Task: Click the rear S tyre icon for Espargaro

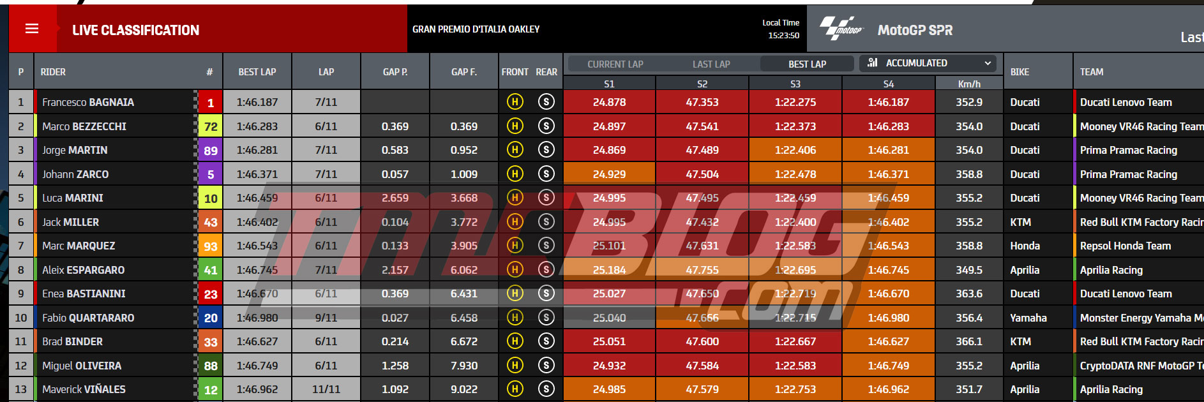Action: pyautogui.click(x=546, y=270)
